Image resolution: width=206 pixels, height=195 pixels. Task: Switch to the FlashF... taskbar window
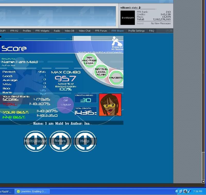[7, 191]
